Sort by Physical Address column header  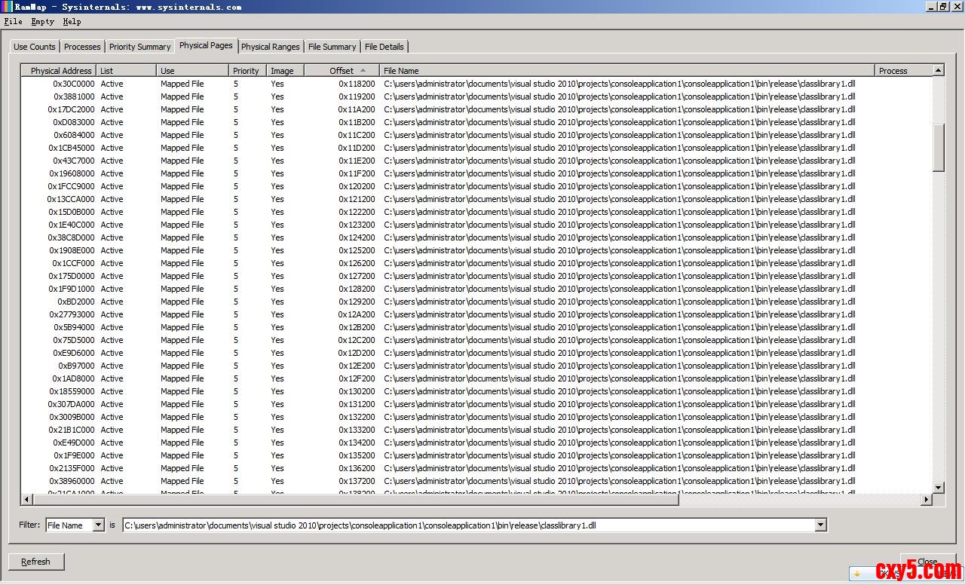[x=60, y=71]
